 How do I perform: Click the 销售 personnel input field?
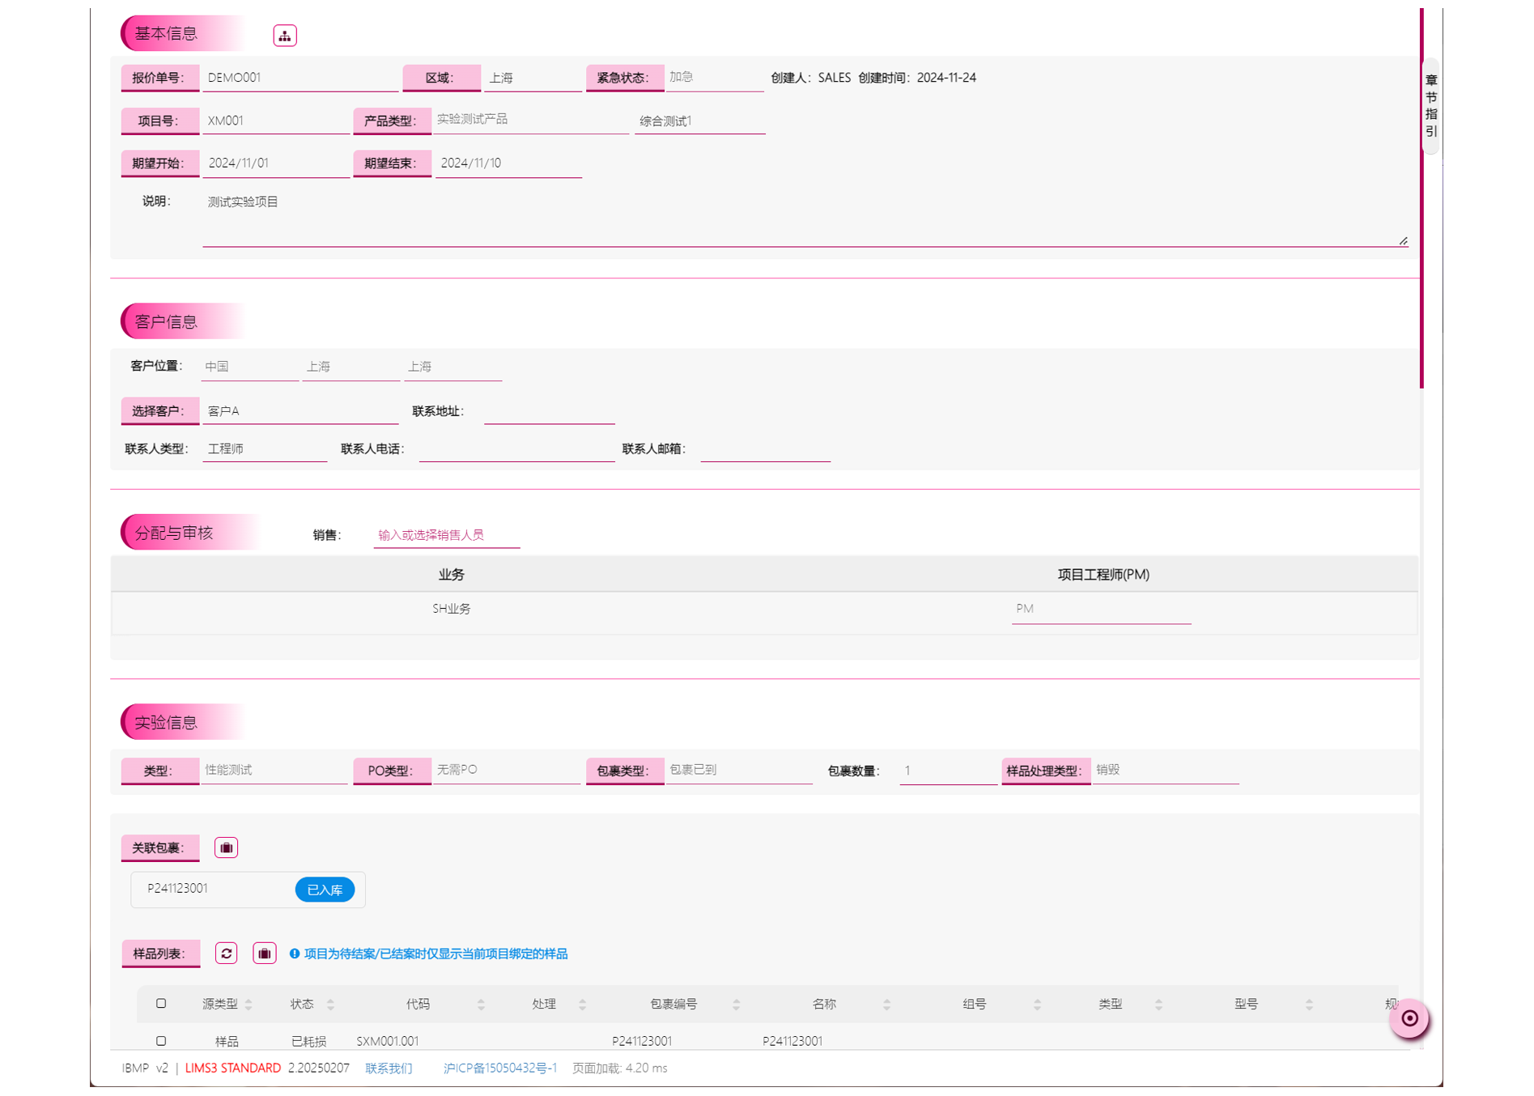(446, 535)
